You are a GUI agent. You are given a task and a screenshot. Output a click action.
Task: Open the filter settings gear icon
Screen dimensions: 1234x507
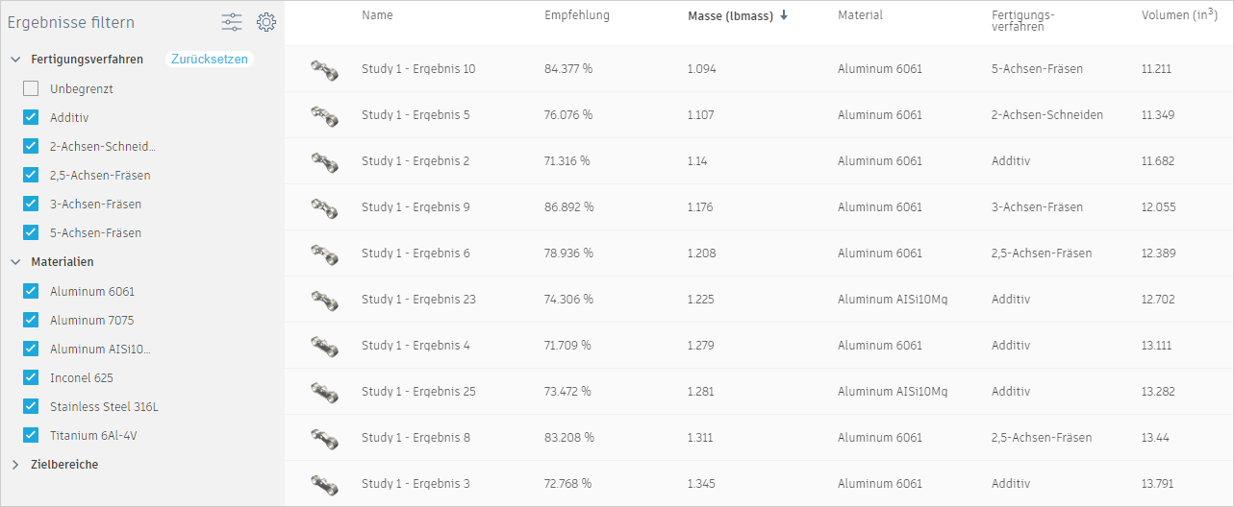pos(265,22)
